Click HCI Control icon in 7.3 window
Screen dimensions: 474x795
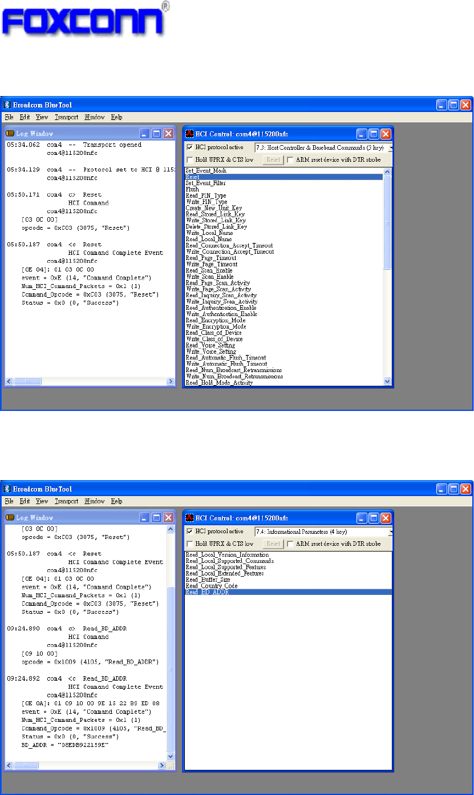pos(190,134)
